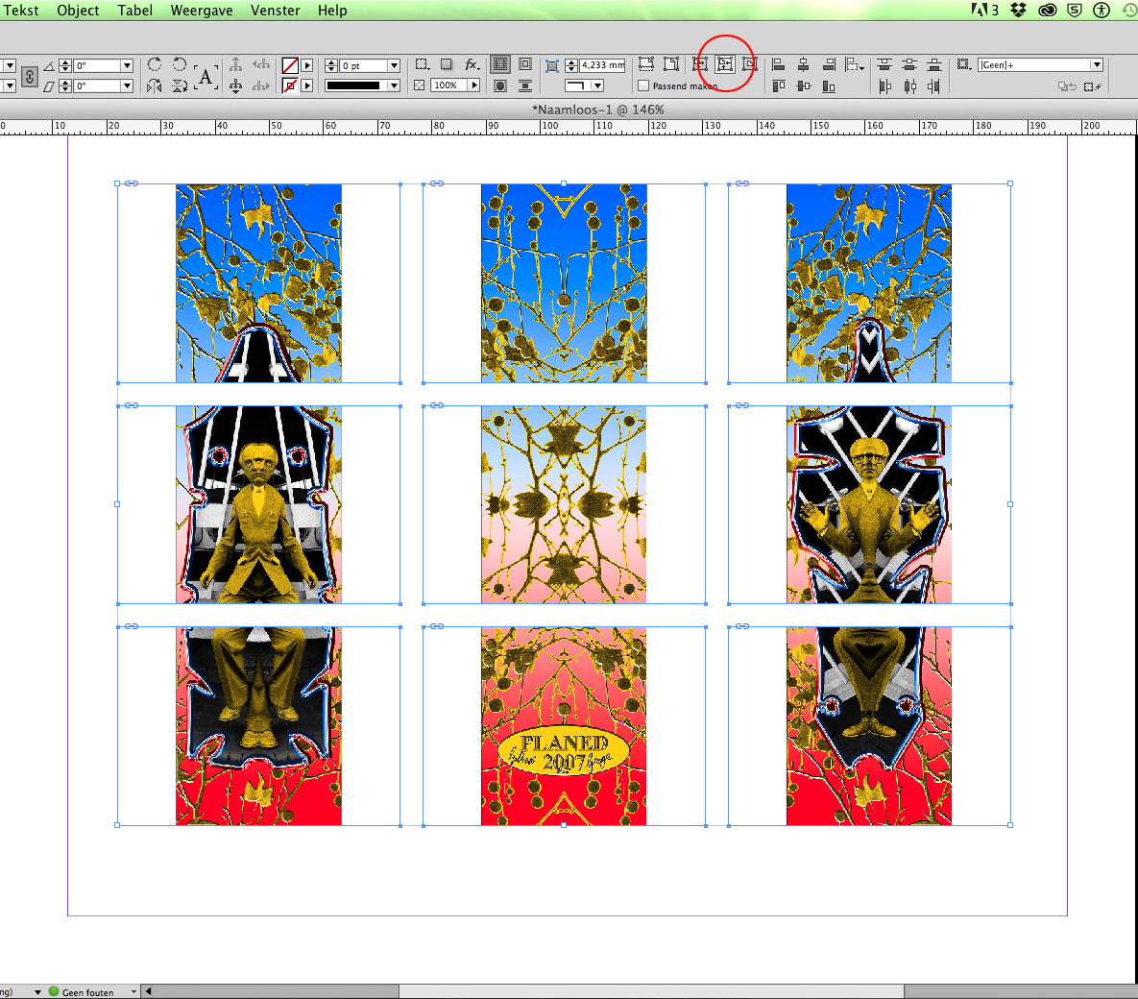The image size is (1138, 999).
Task: Align vertical centers
Action: [804, 86]
